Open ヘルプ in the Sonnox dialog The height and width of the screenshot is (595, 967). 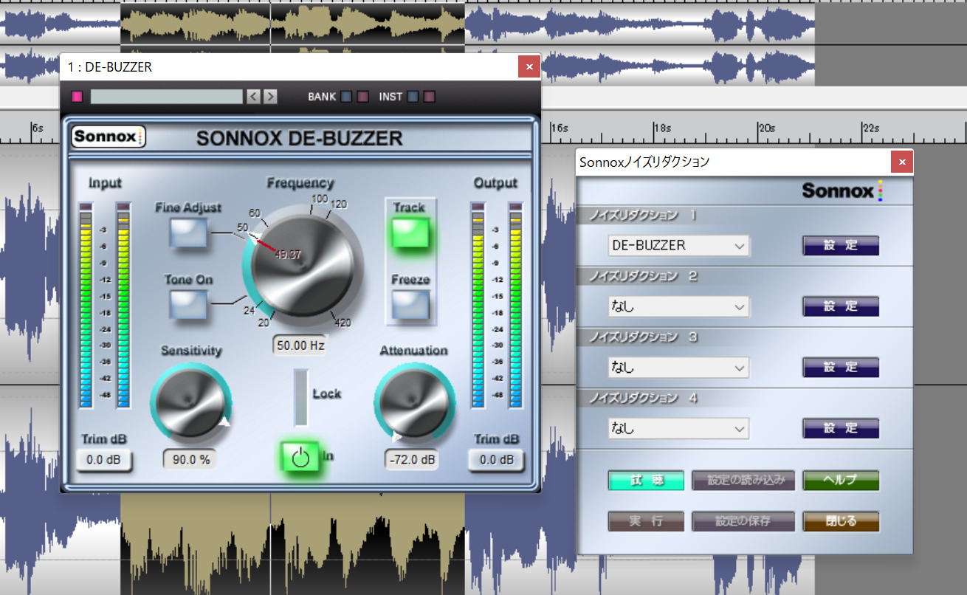tap(841, 481)
